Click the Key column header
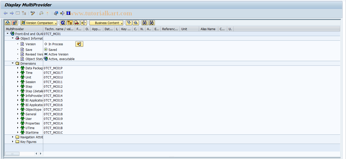Image resolution: width=346 pixels, height=159 pixels. click(x=126, y=29)
